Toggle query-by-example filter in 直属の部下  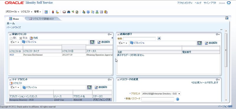tap(200, 43)
